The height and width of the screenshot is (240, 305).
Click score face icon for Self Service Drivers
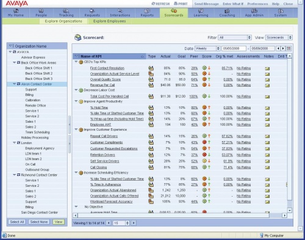204,161
